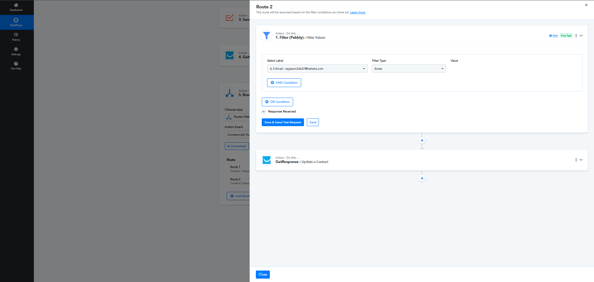The width and height of the screenshot is (594, 282).
Task: Open Dashboard from the sidebar
Action: tap(16, 7)
